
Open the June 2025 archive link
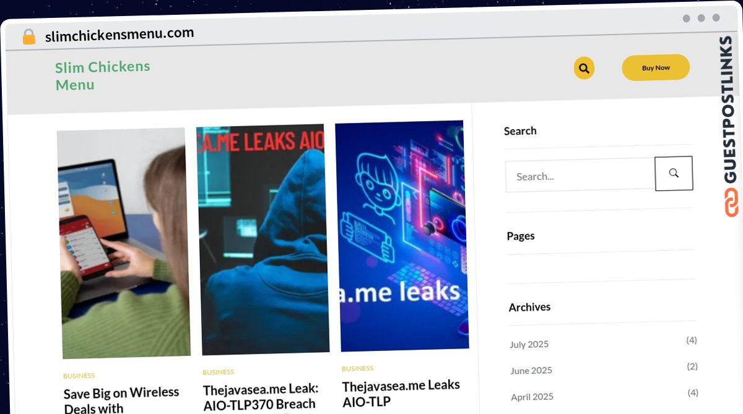(x=531, y=370)
